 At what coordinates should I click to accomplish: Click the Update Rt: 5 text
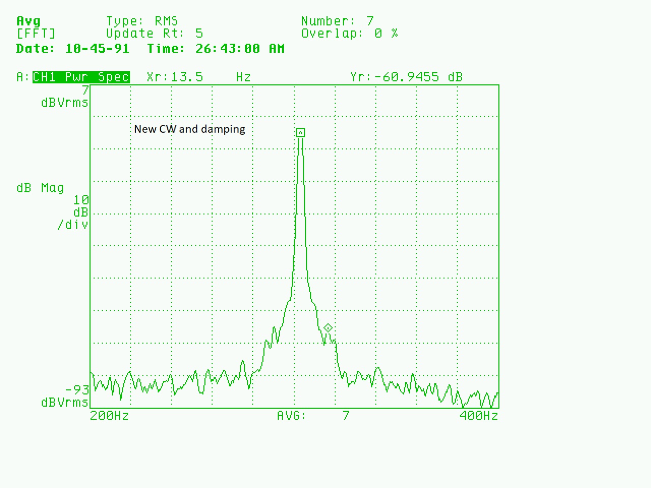pyautogui.click(x=155, y=34)
